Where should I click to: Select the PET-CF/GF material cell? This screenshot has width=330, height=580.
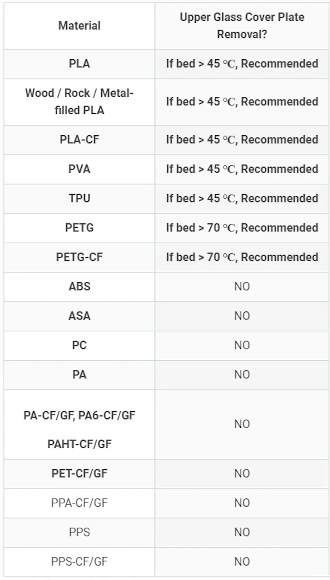(x=79, y=474)
